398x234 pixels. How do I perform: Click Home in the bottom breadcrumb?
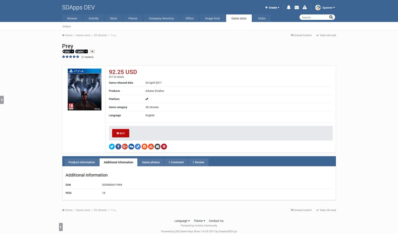pyautogui.click(x=67, y=210)
